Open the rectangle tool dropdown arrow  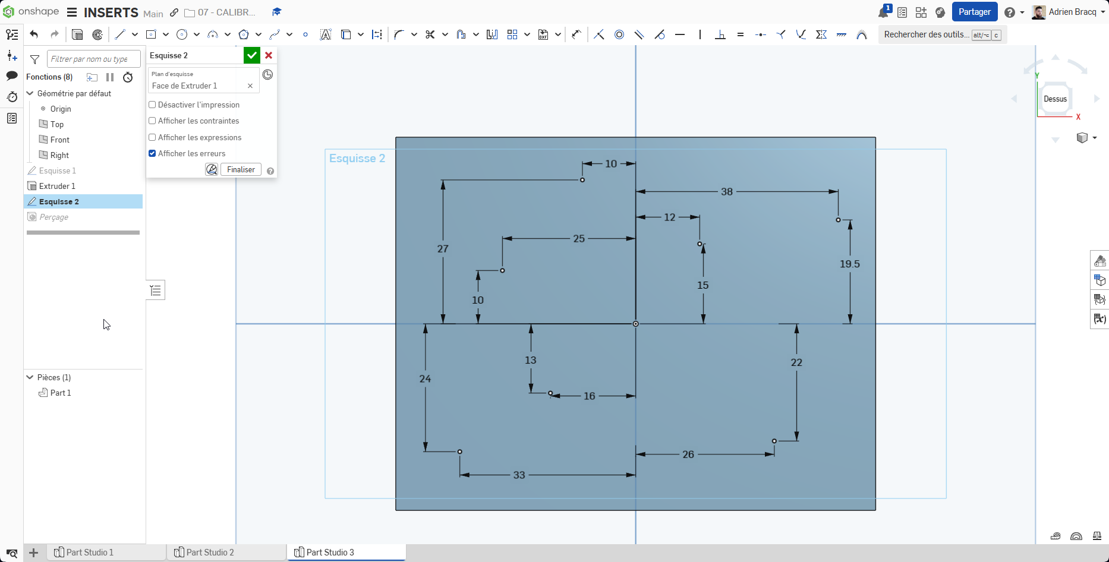[166, 34]
